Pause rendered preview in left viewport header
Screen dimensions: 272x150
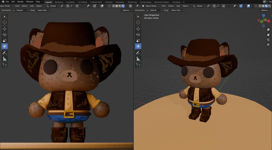130,6
